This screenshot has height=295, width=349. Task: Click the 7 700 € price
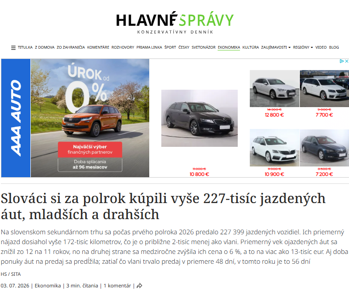click(x=324, y=115)
